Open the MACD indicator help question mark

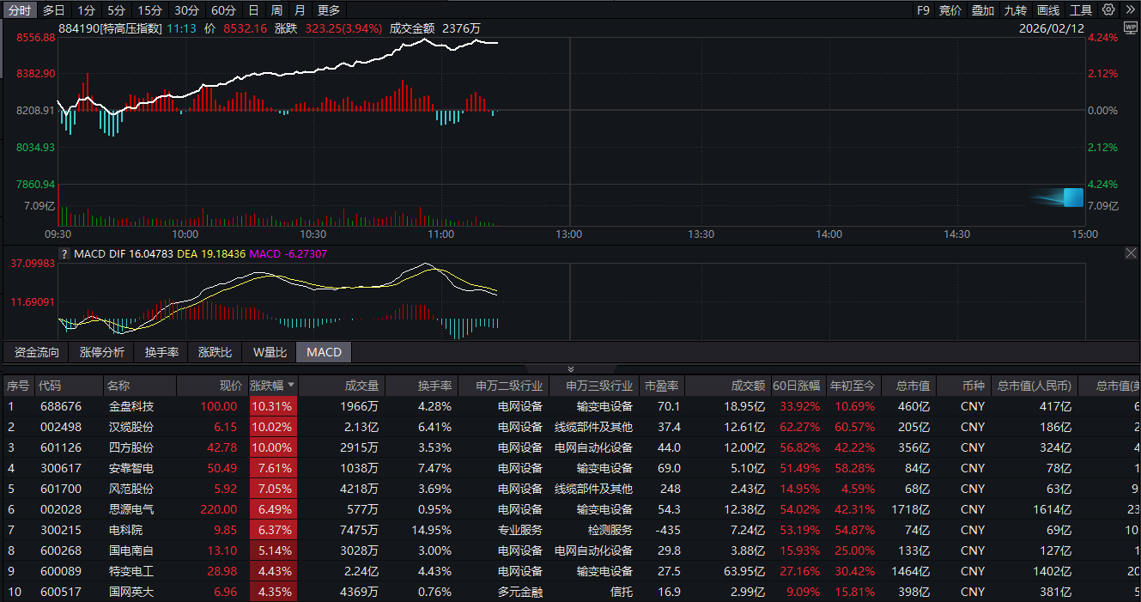[x=64, y=254]
